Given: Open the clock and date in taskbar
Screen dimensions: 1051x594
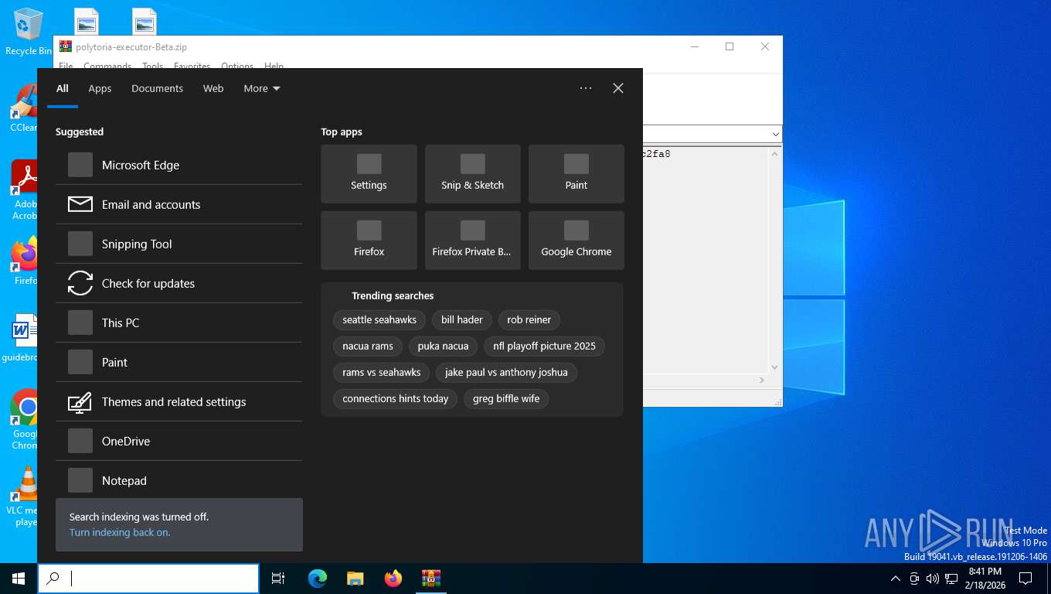Looking at the screenshot, I should (985, 579).
